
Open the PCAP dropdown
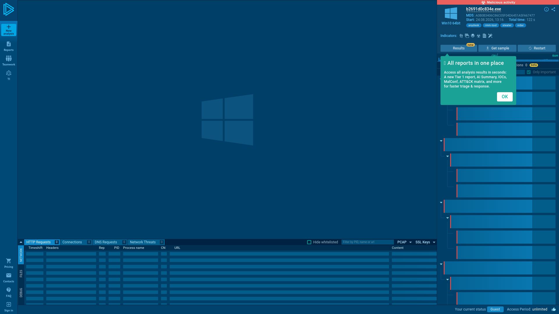[404, 242]
